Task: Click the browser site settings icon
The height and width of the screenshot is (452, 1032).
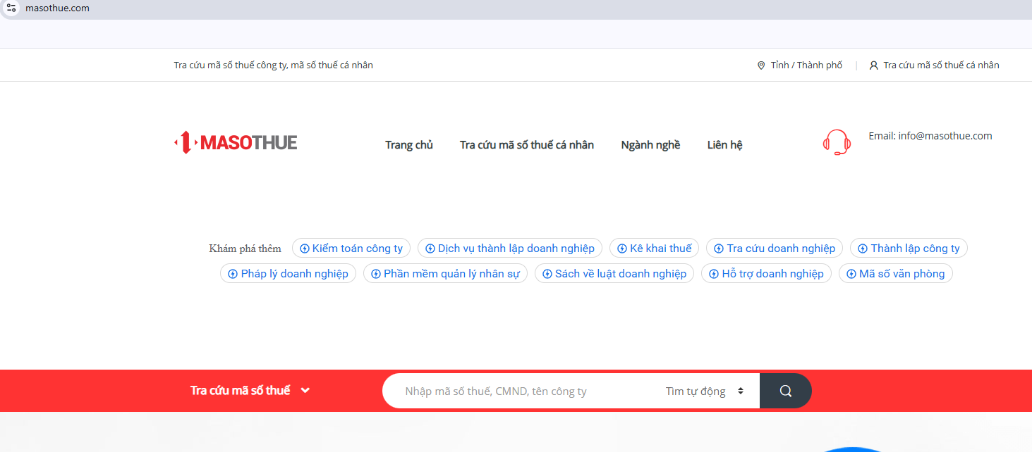Action: [11, 8]
